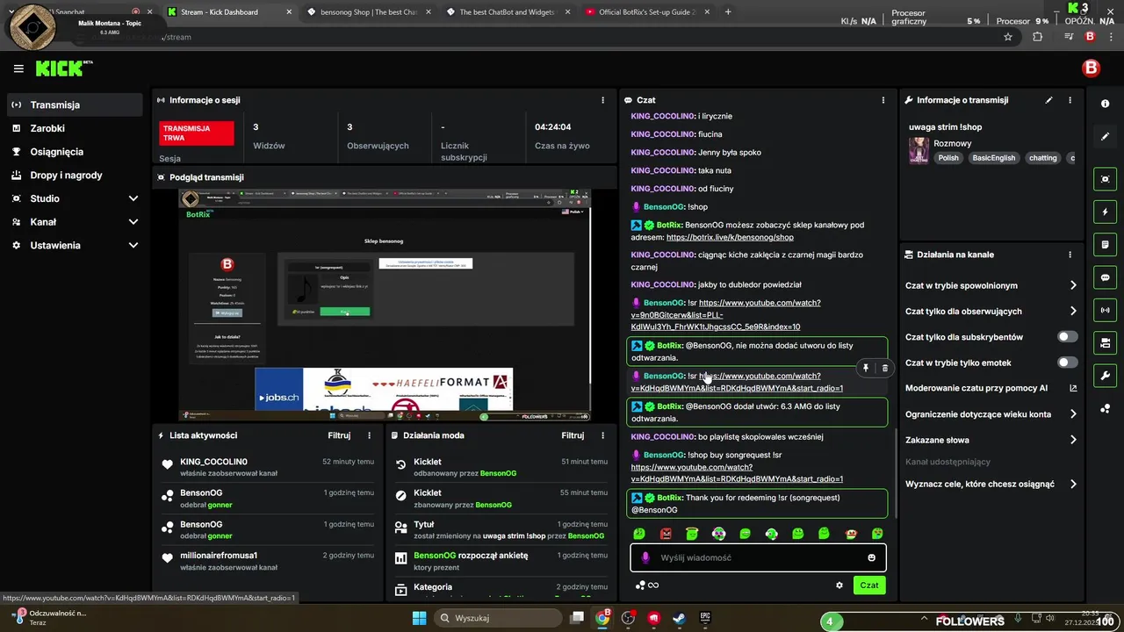Open Moderowanie czatu przy pomocy AI link
Image resolution: width=1124 pixels, height=632 pixels.
click(991, 388)
